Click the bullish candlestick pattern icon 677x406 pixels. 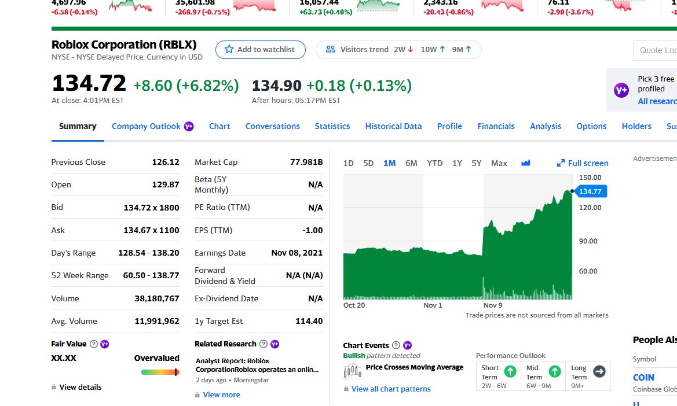352,371
